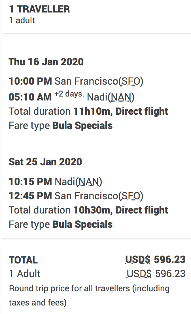Click the 11h10m Direct flight duration
The height and width of the screenshot is (314, 191).
click(x=121, y=111)
